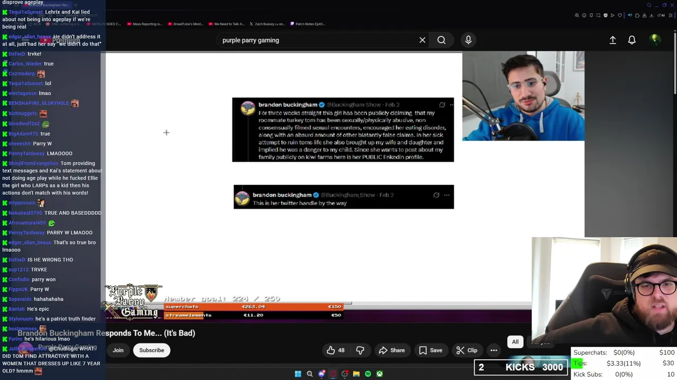The width and height of the screenshot is (677, 380).
Task: Open the Discord taskbar icon
Action: 321,374
